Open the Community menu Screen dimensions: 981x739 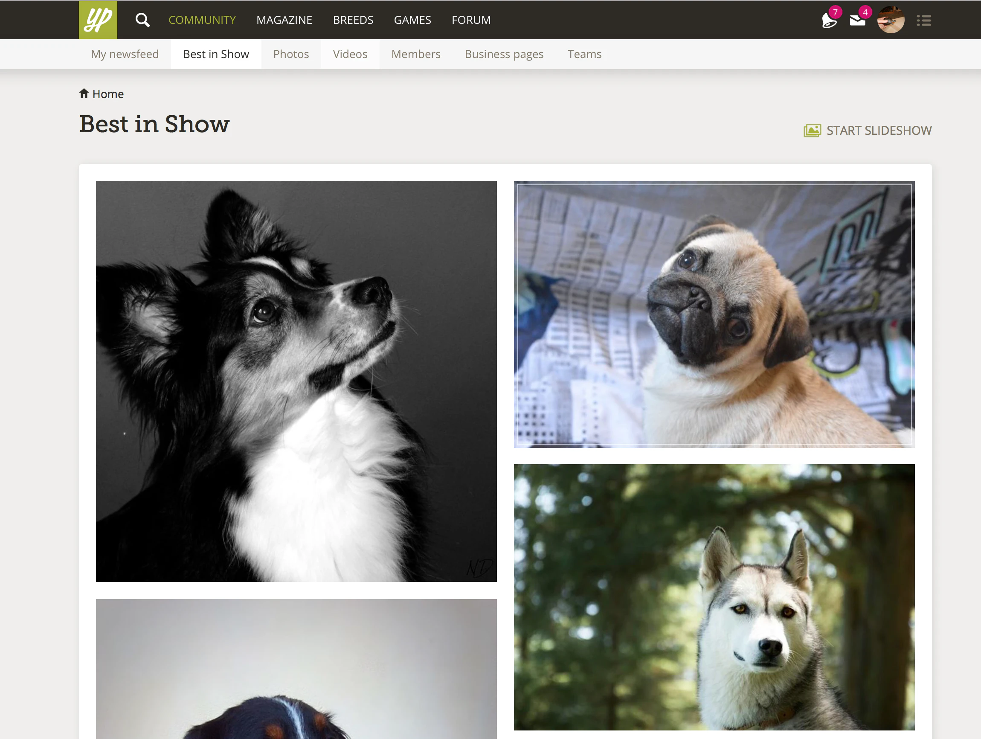tap(202, 20)
